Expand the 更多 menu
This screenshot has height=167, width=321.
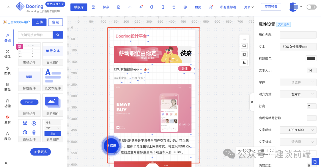click(x=249, y=7)
